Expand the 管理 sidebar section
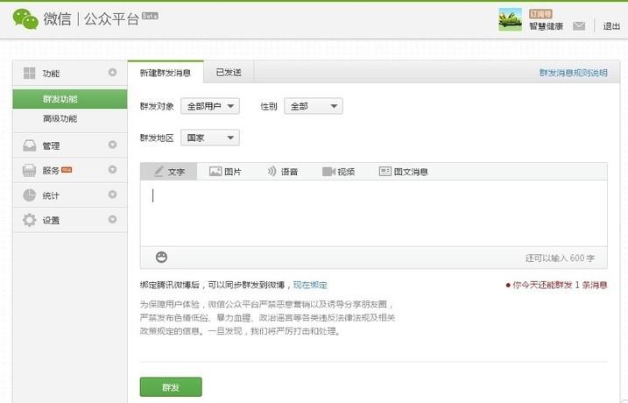The width and height of the screenshot is (628, 403). tap(112, 145)
